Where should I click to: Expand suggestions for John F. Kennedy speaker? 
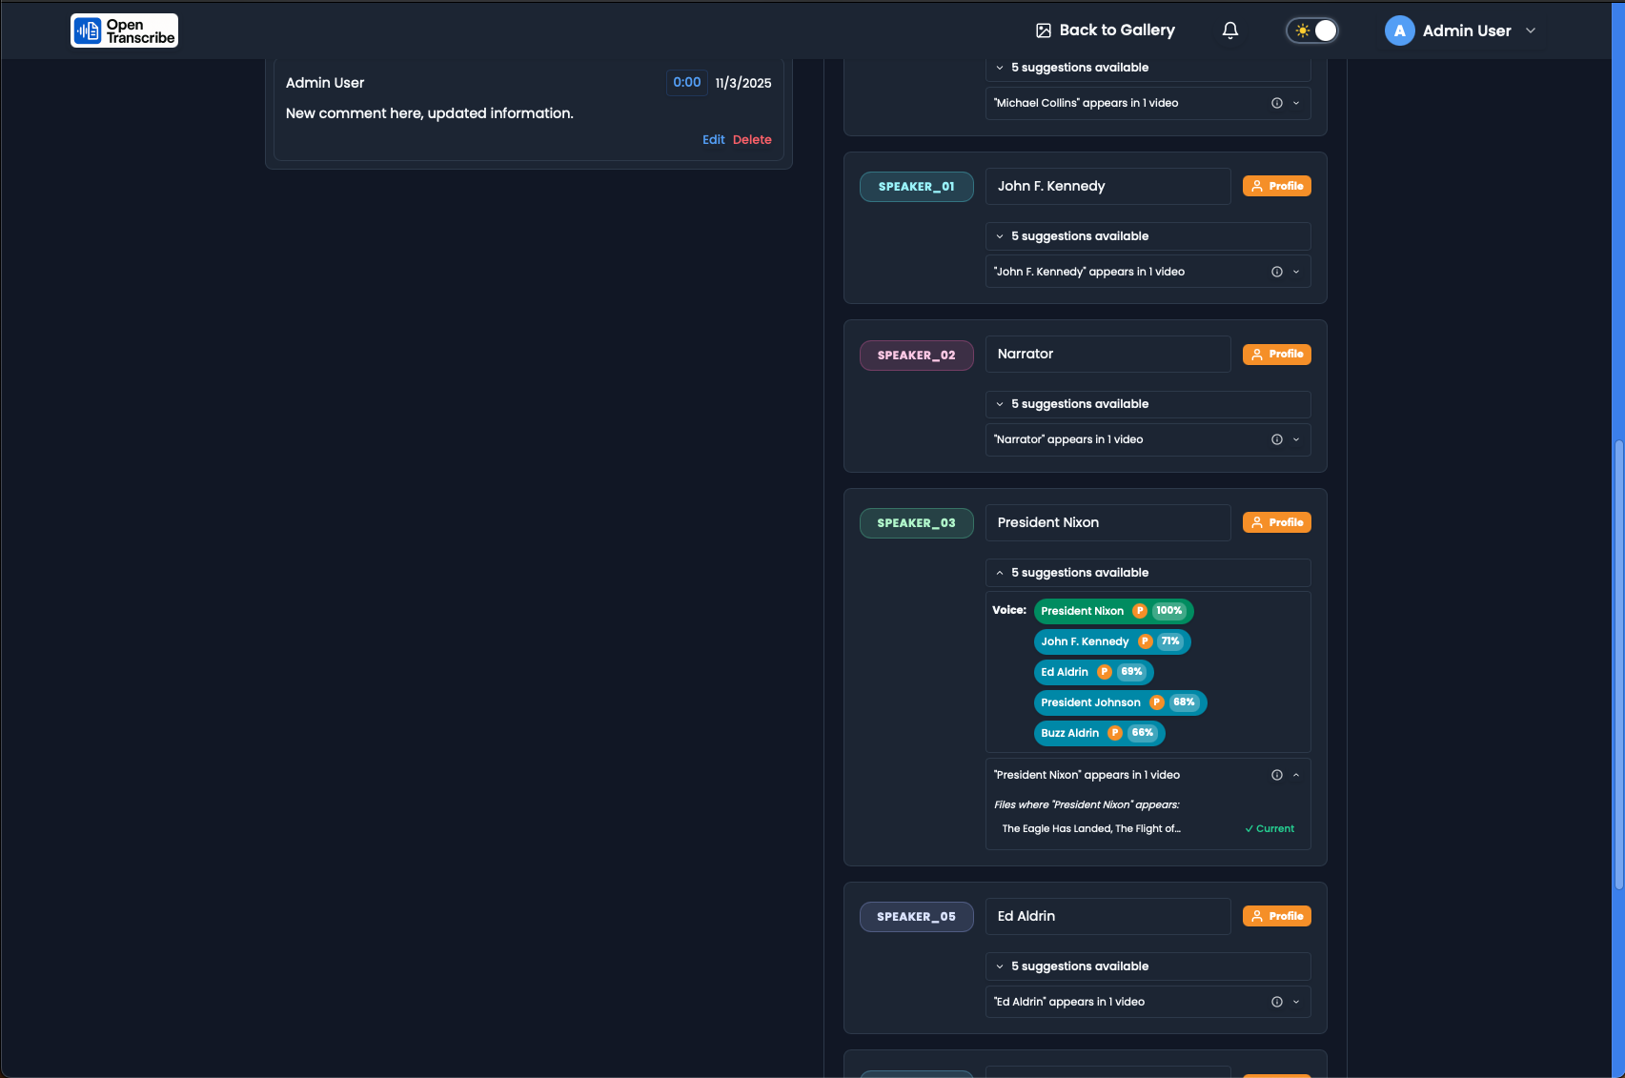coord(1148,236)
